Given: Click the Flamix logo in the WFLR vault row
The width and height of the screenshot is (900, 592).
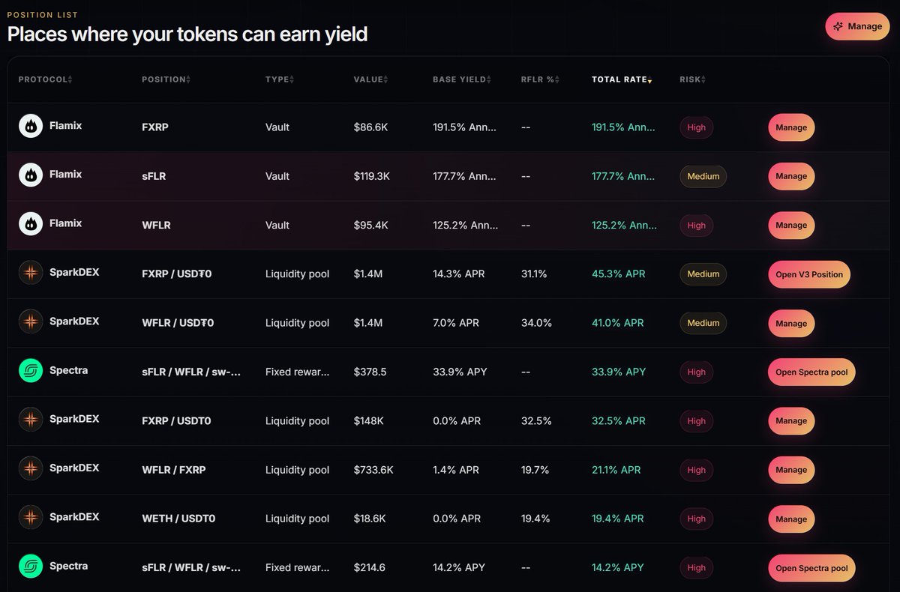Looking at the screenshot, I should pyautogui.click(x=31, y=224).
